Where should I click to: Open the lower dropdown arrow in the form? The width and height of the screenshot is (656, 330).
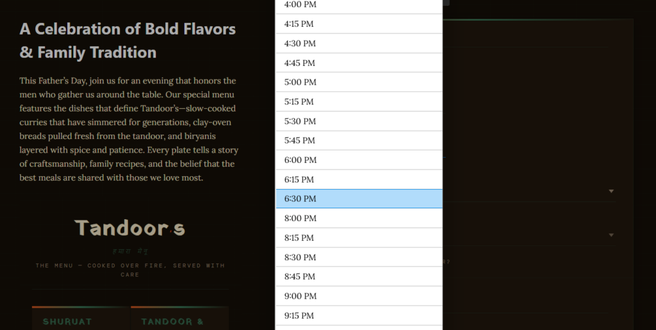[611, 235]
